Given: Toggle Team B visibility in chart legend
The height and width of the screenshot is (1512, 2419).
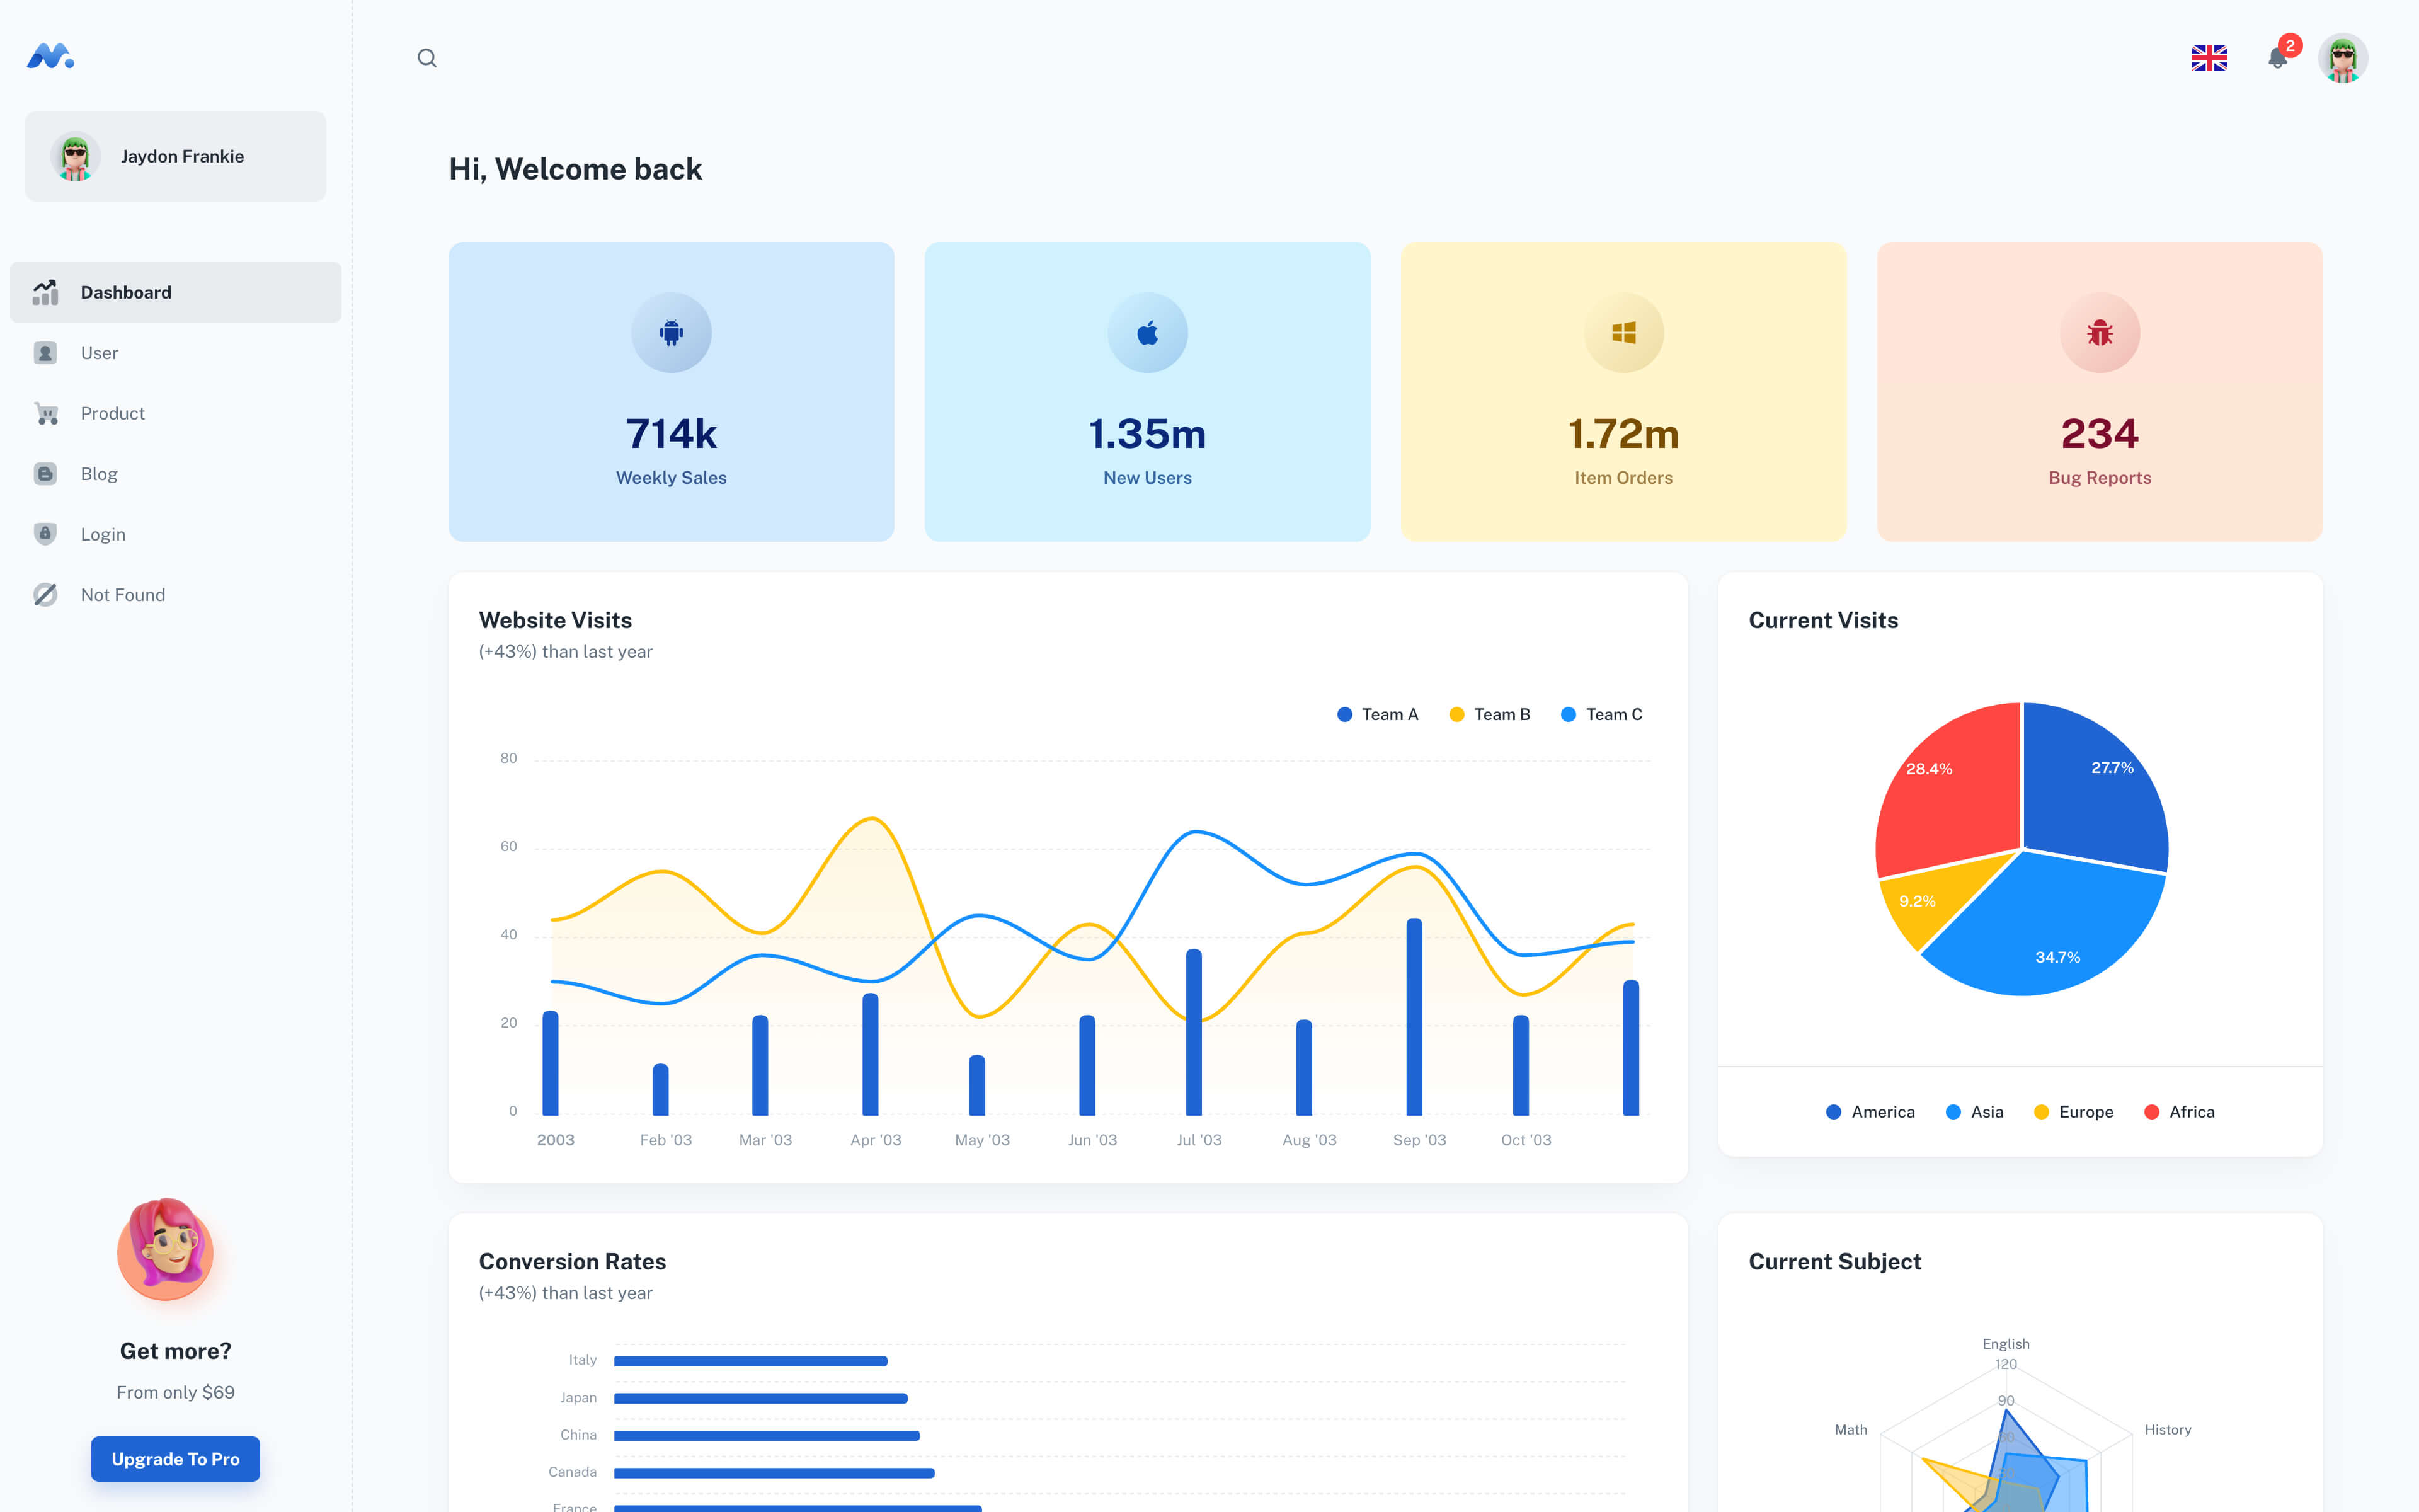Looking at the screenshot, I should click(1489, 714).
